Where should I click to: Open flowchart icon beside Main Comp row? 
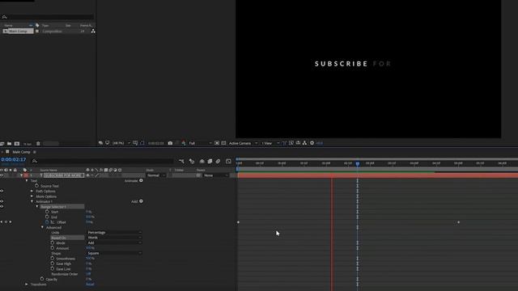[93, 31]
